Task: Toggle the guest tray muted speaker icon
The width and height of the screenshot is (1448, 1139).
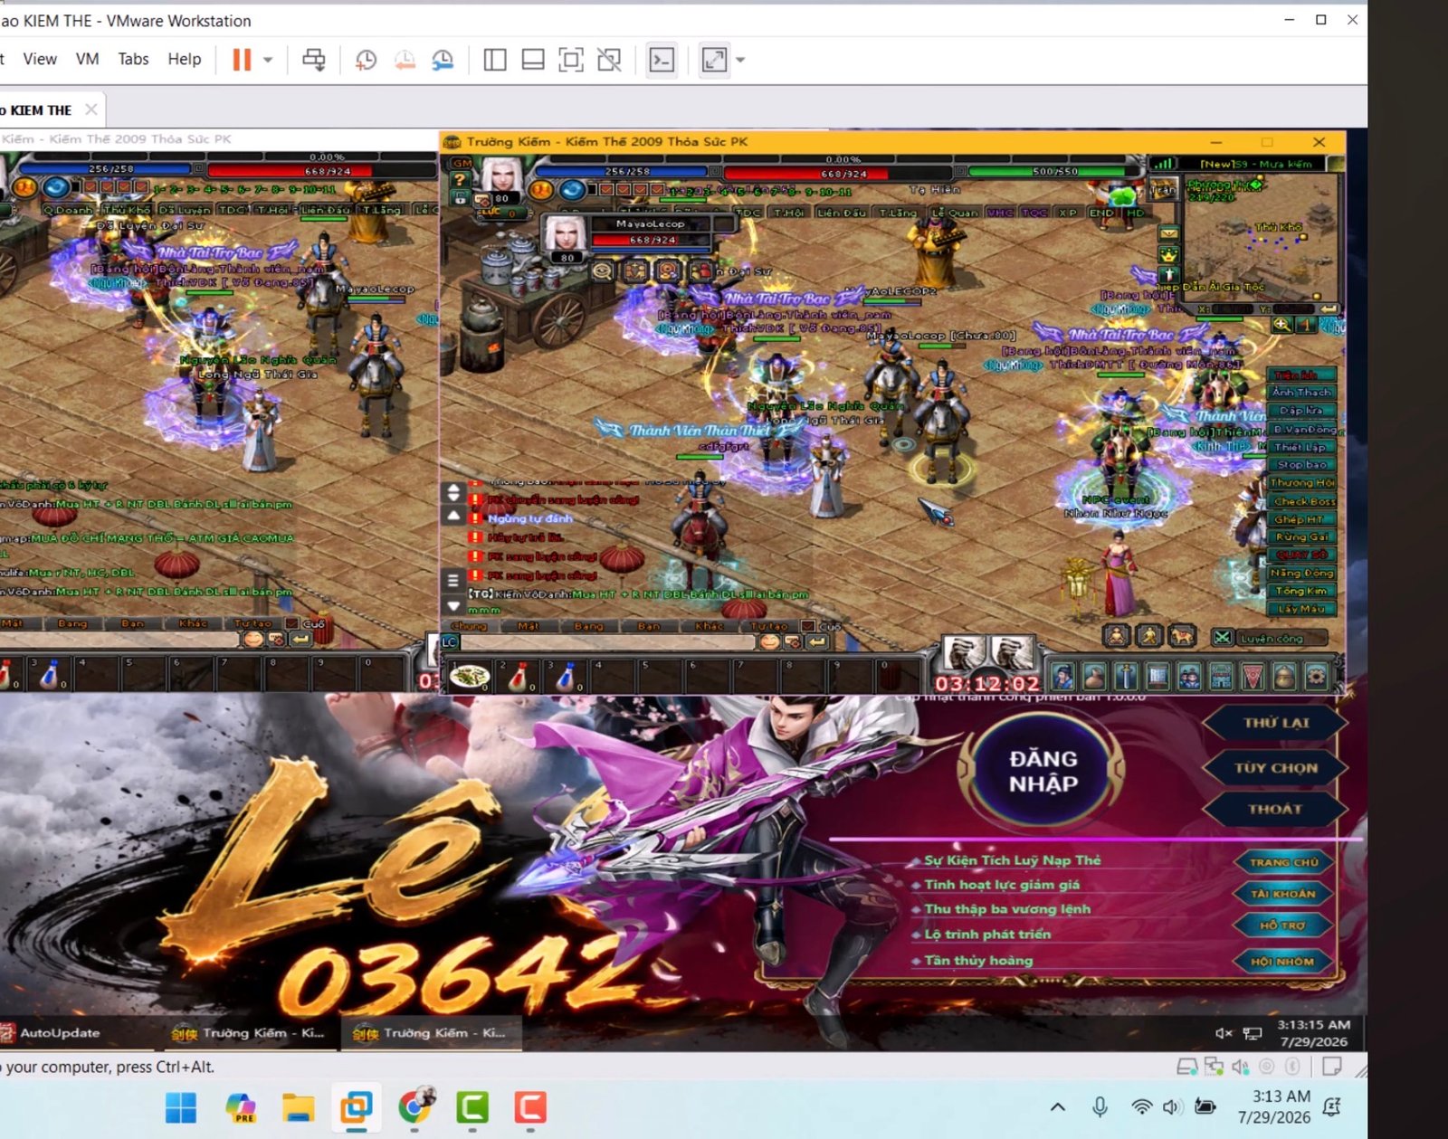Action: 1224,1032
